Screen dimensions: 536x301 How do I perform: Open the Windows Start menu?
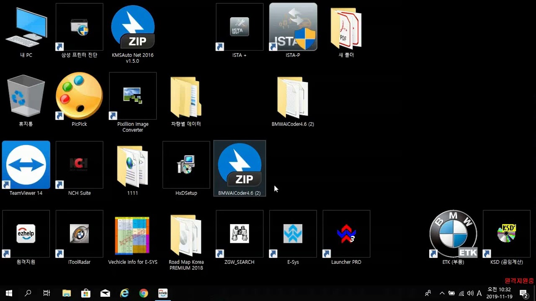[9, 293]
